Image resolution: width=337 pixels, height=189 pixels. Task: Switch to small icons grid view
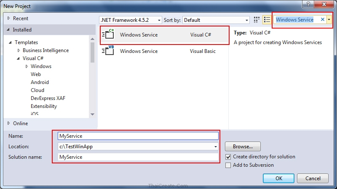pyautogui.click(x=257, y=20)
